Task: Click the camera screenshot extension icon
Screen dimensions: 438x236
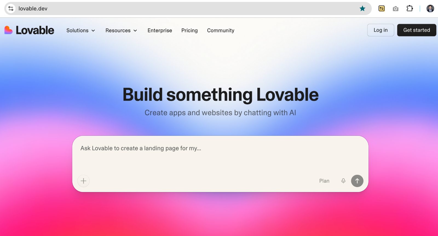Action: (x=396, y=9)
